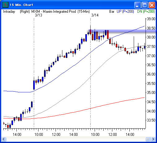
Task: Close the 15 Min. Chart window
Action: click(152, 5)
